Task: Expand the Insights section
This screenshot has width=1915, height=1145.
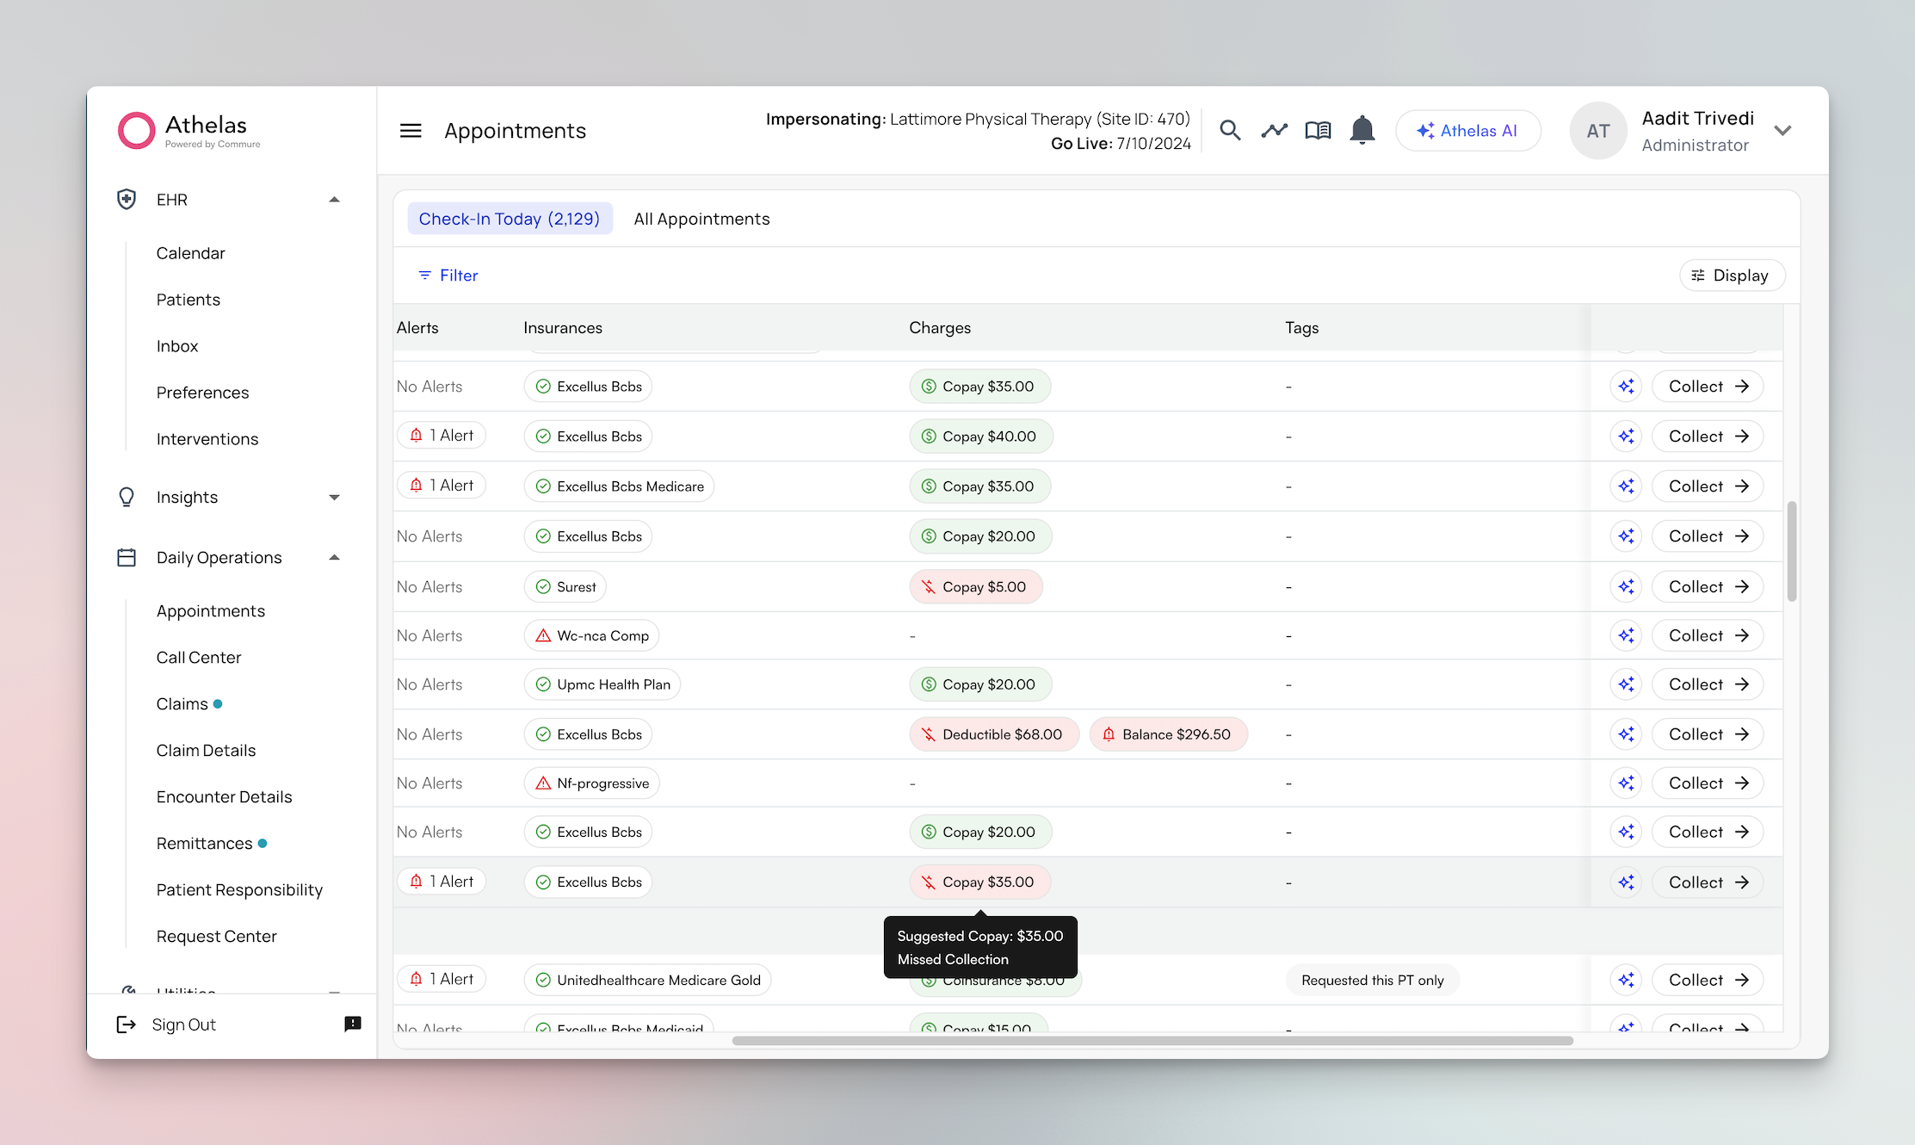Action: click(335, 497)
